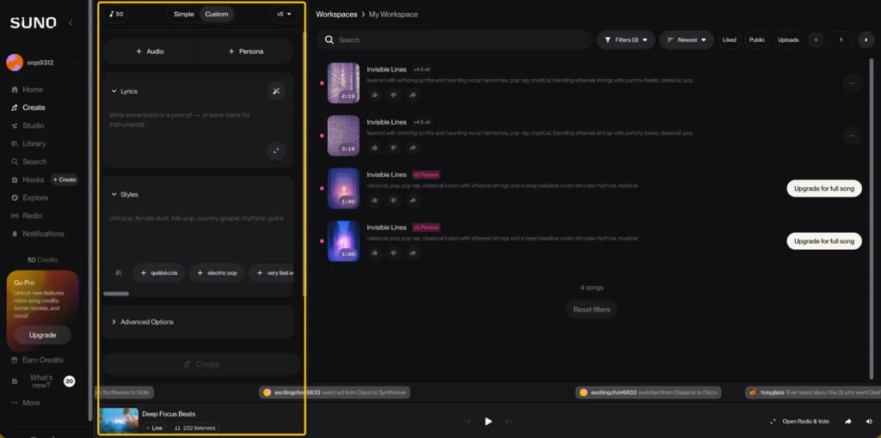The image size is (881, 438).
Task: Toggle the Liked filter
Action: tap(730, 40)
